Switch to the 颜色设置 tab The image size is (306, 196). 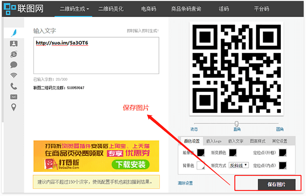[192, 141]
